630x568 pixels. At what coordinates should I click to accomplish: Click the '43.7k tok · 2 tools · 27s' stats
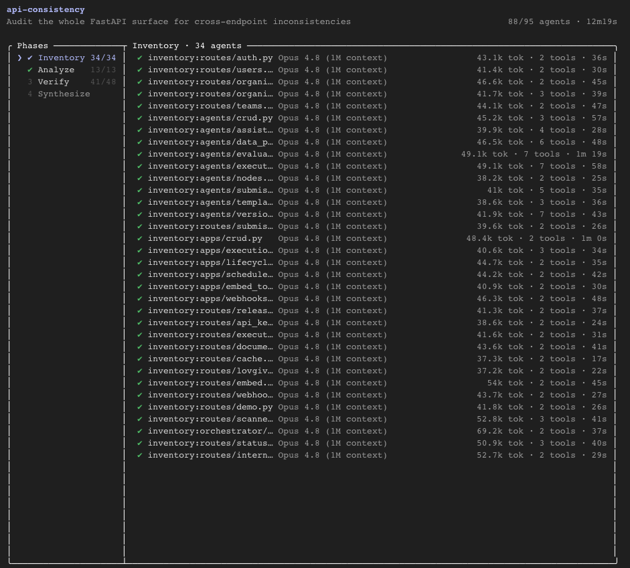click(542, 395)
